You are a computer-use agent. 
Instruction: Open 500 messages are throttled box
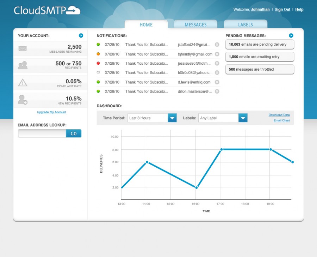coord(260,69)
